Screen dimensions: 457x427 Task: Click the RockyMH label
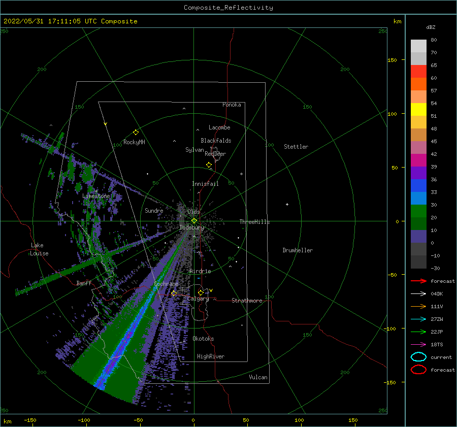(x=134, y=142)
